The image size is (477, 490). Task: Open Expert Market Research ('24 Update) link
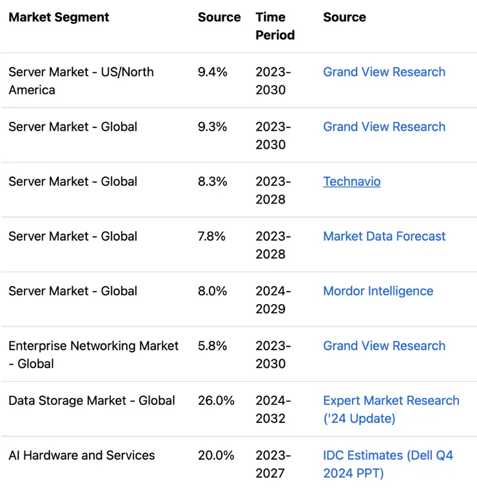[391, 410]
